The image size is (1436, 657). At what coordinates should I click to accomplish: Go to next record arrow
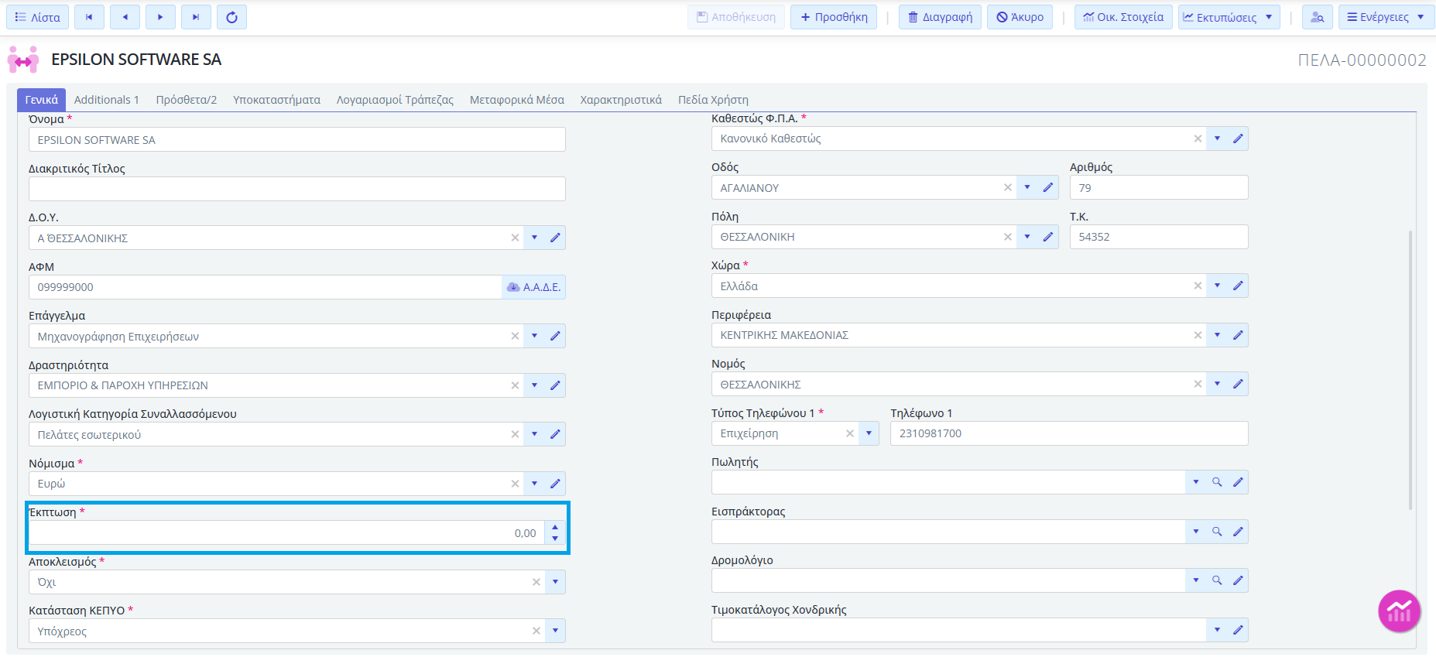pyautogui.click(x=160, y=17)
